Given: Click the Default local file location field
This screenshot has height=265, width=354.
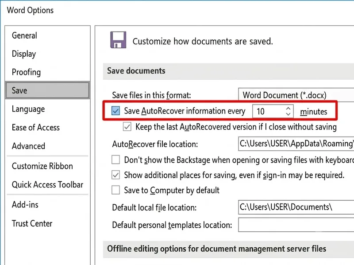Looking at the screenshot, I should coord(296,207).
